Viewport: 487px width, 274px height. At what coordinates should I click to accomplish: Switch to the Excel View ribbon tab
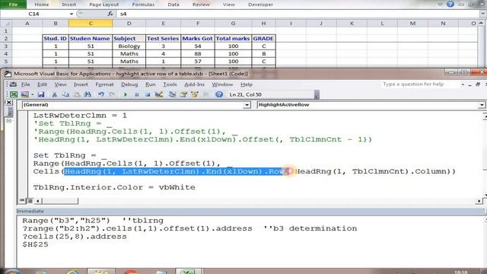point(229,5)
